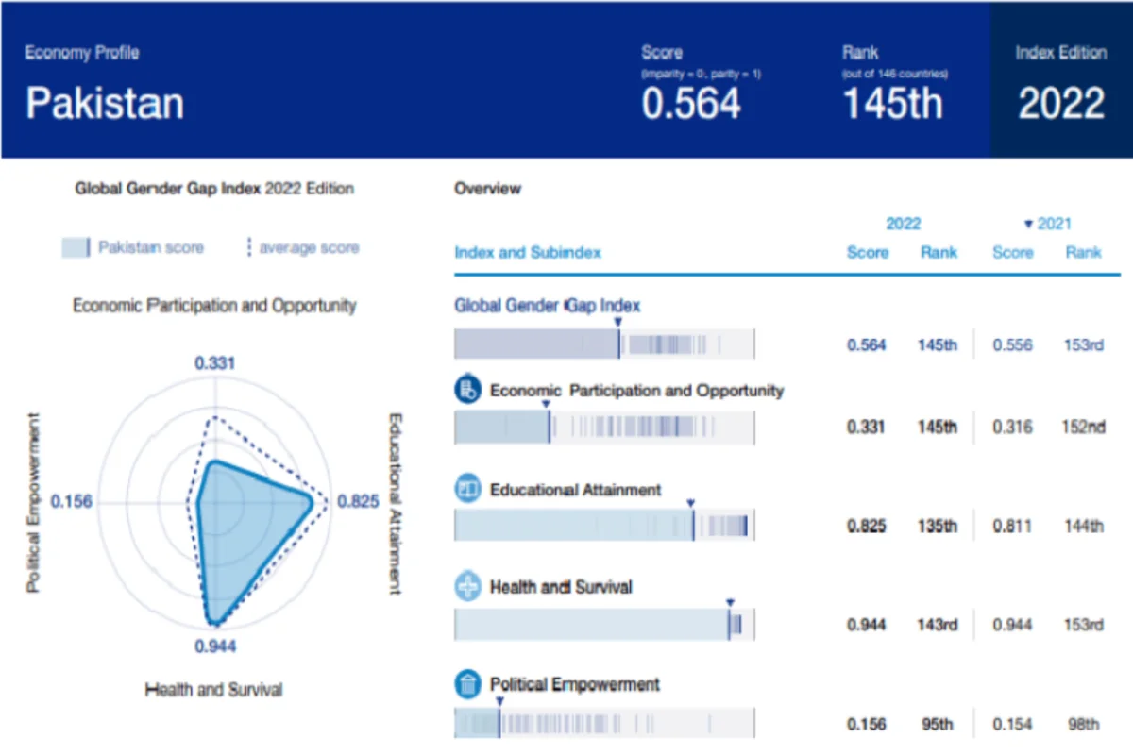This screenshot has height=755, width=1133.
Task: Click the Index and Subindex header
Action: click(528, 252)
